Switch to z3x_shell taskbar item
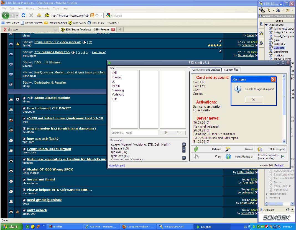This screenshot has height=230, width=296. click(212, 227)
